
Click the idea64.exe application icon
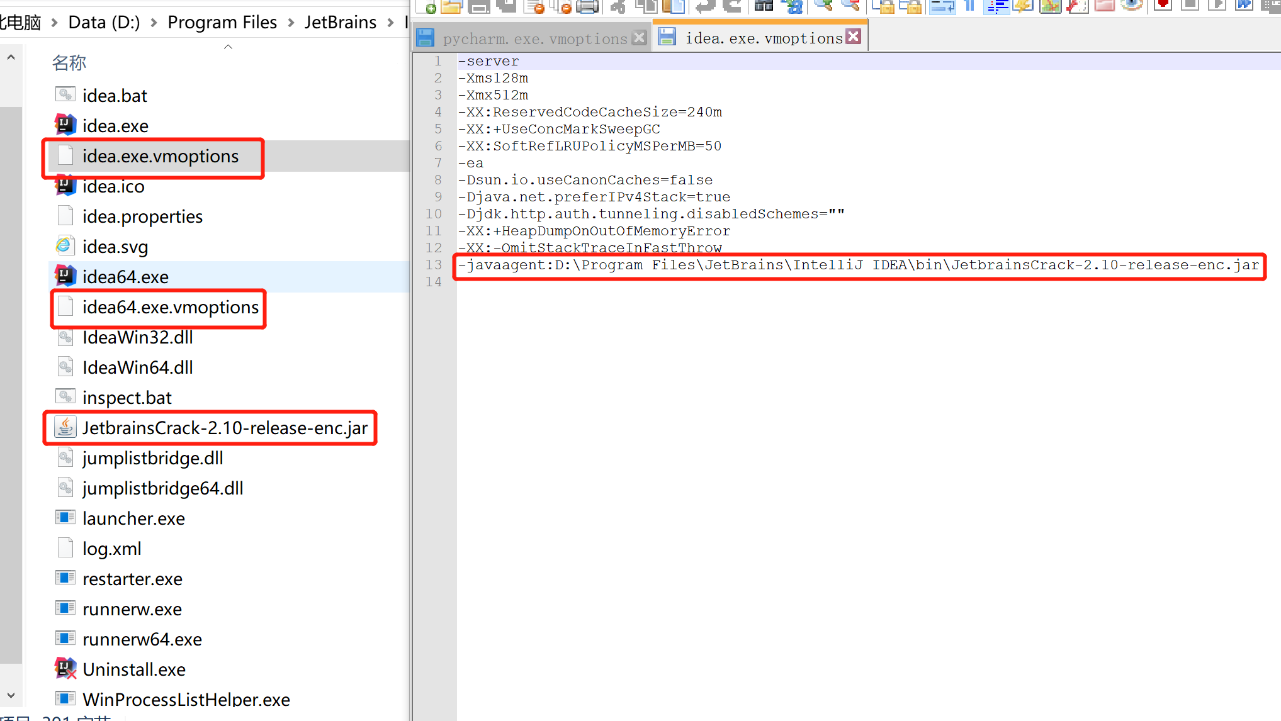tap(65, 276)
